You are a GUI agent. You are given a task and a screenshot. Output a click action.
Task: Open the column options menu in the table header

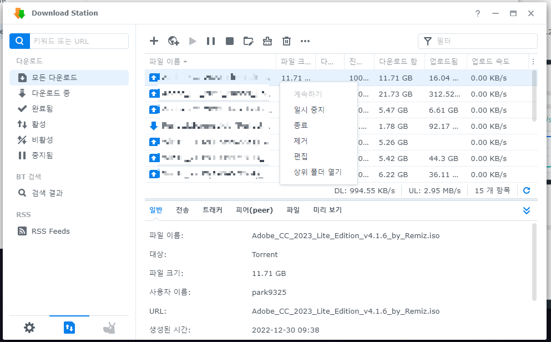tap(533, 62)
